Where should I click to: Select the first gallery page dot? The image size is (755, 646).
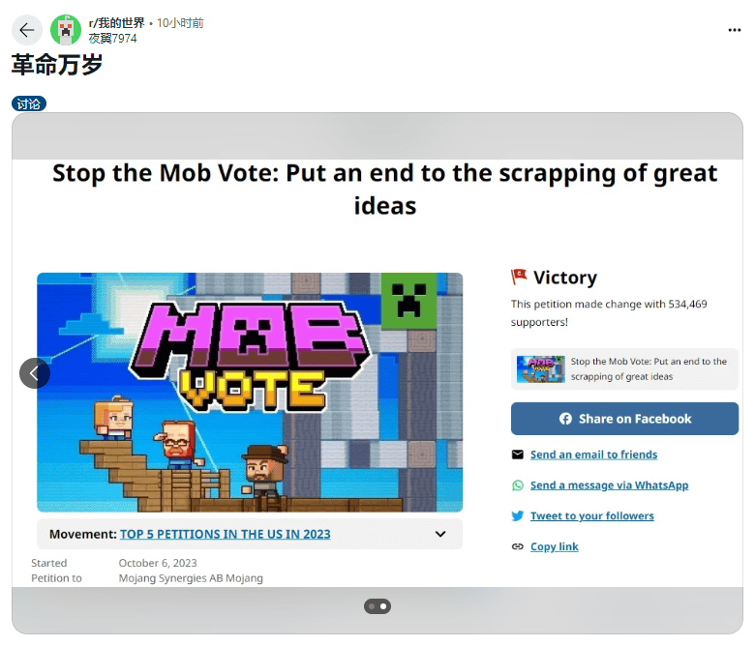(372, 606)
